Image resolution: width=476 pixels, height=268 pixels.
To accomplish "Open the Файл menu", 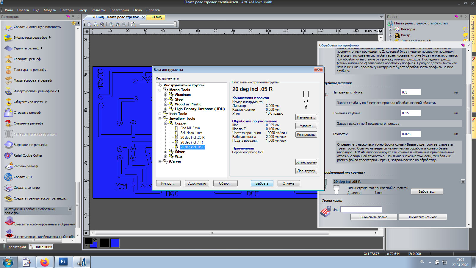I will pyautogui.click(x=9, y=10).
